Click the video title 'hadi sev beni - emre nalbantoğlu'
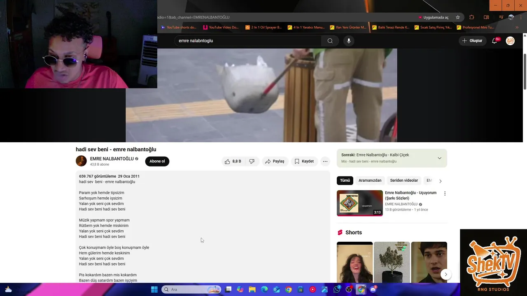 (x=116, y=150)
